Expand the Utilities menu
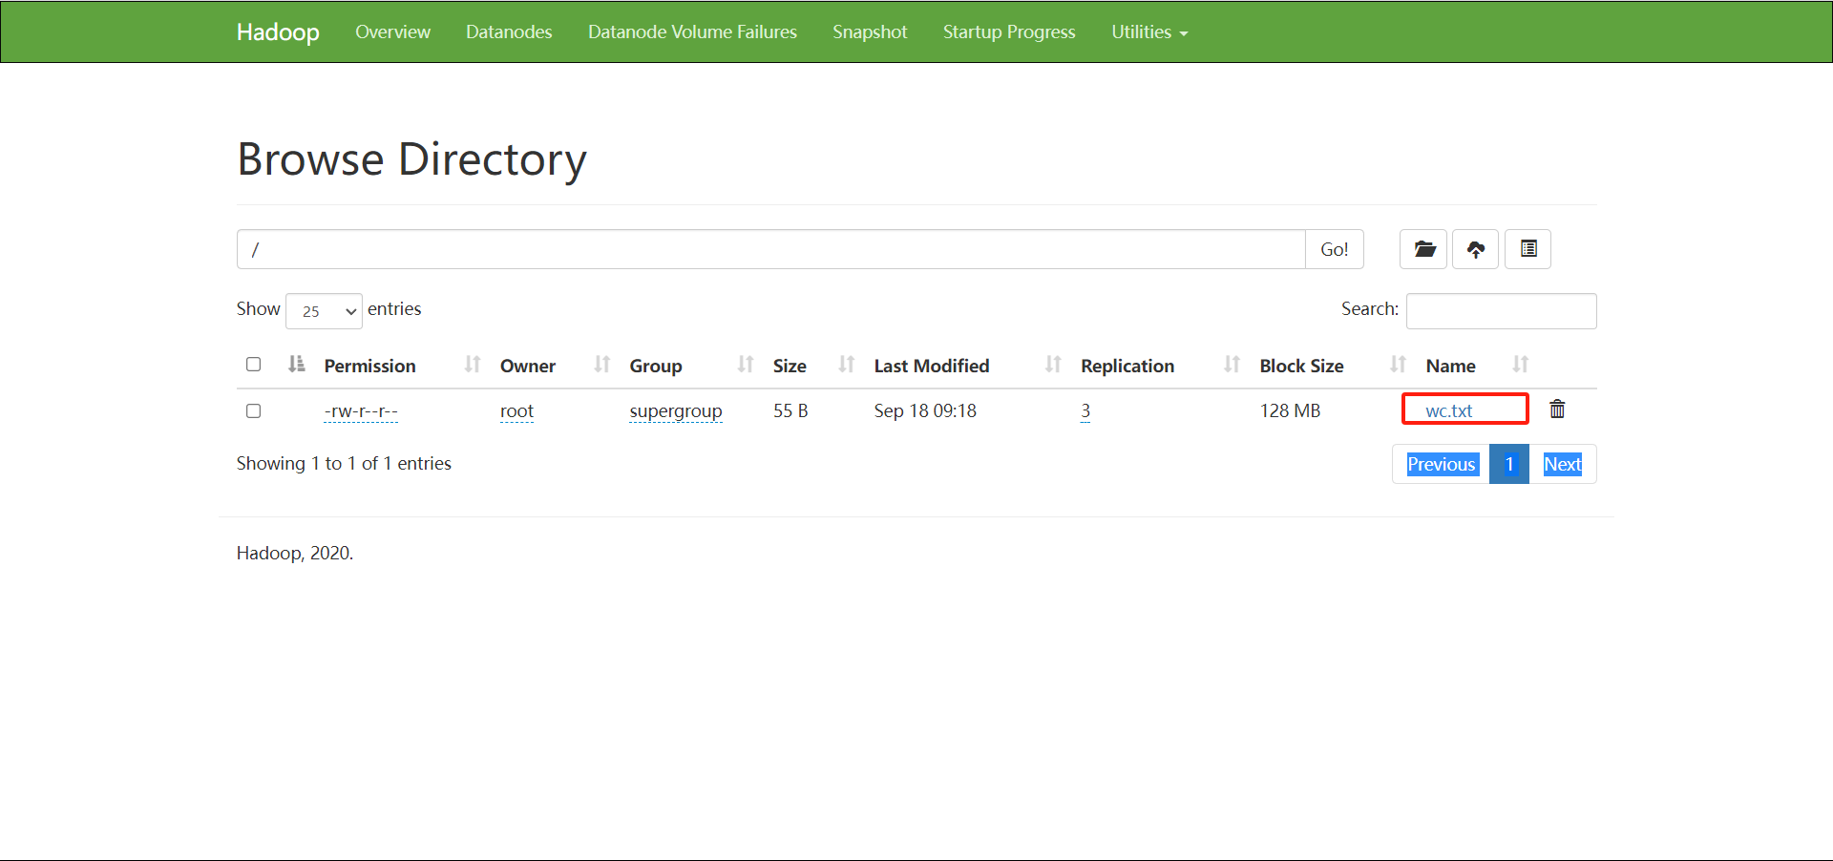This screenshot has height=861, width=1833. [1149, 32]
